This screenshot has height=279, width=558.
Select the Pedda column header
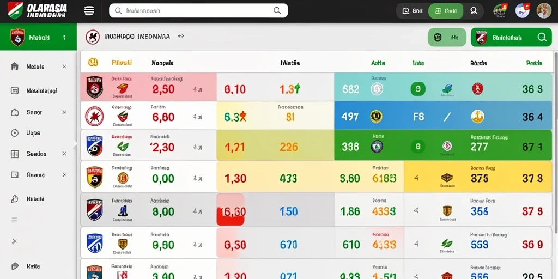[x=534, y=63]
